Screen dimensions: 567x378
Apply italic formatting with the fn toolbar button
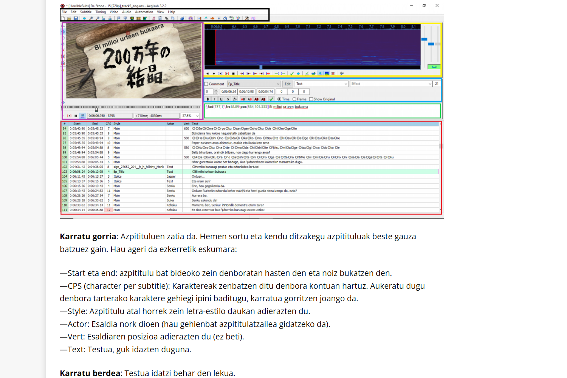point(235,99)
